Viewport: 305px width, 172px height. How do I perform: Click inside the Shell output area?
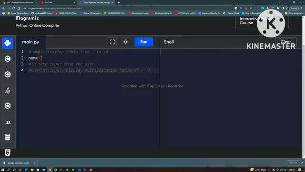(x=231, y=98)
